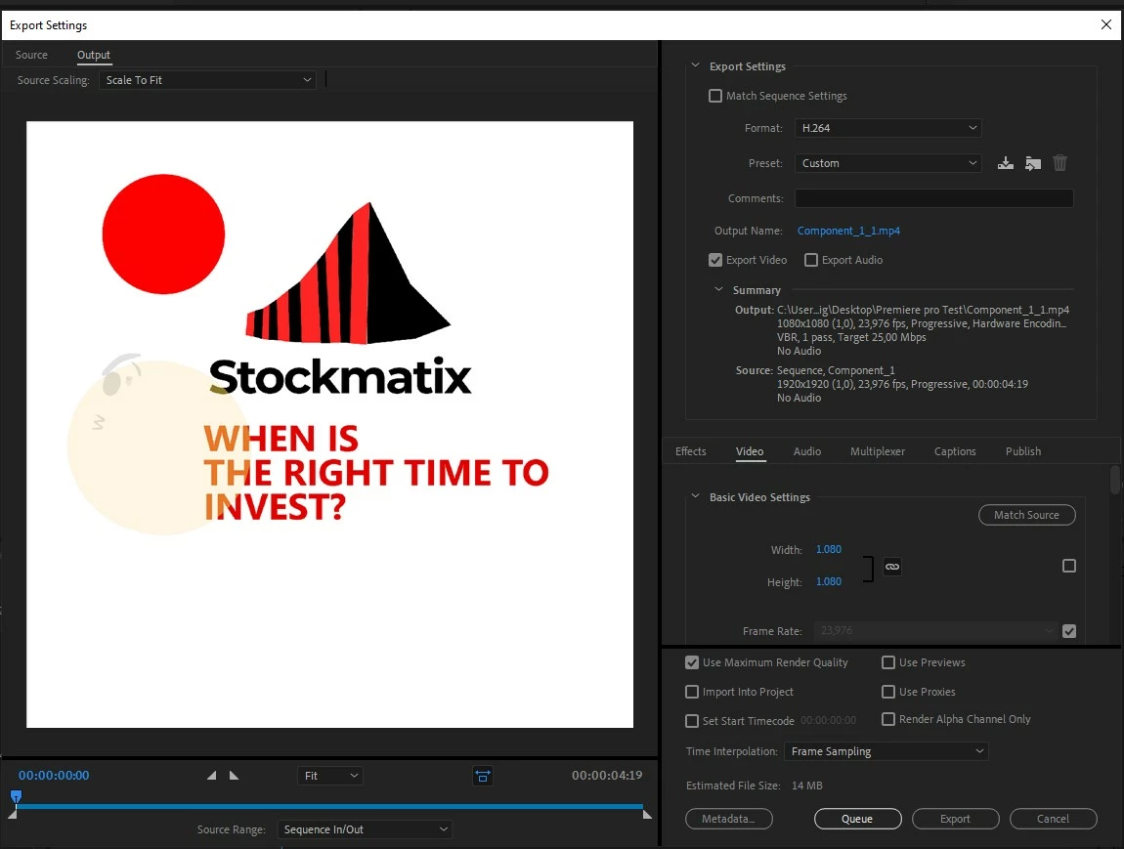1124x849 pixels.
Task: Click the blue preview timeline bar
Action: tap(329, 807)
